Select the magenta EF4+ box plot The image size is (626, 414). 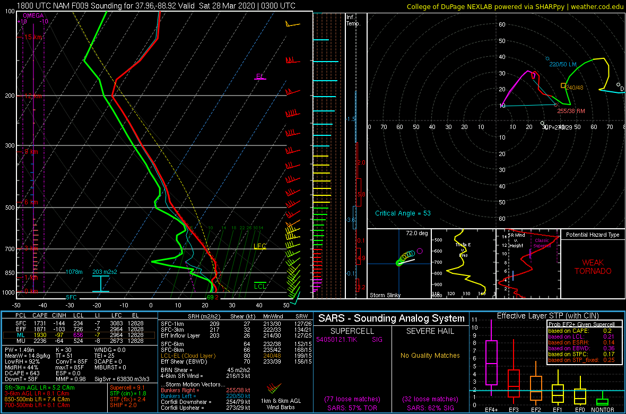(x=491, y=363)
